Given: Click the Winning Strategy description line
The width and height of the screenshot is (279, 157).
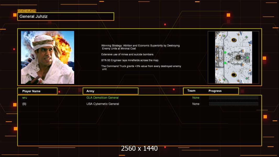Looking at the screenshot, I should click(140, 47).
